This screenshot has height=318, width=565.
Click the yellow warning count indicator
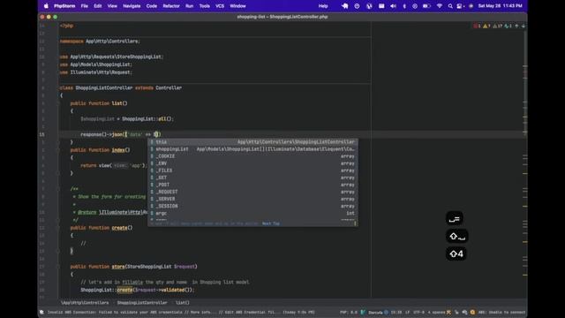coord(486,26)
